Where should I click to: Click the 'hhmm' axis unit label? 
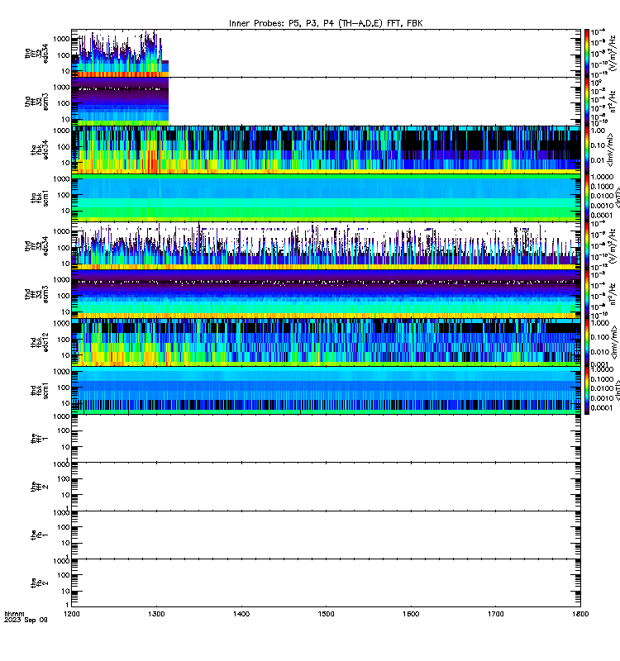click(x=14, y=614)
